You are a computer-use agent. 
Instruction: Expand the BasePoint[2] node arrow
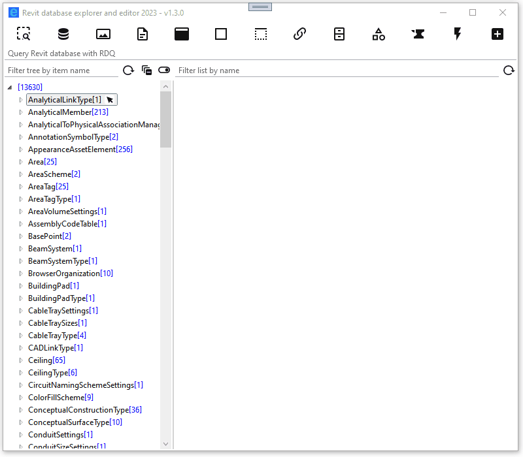pos(21,236)
